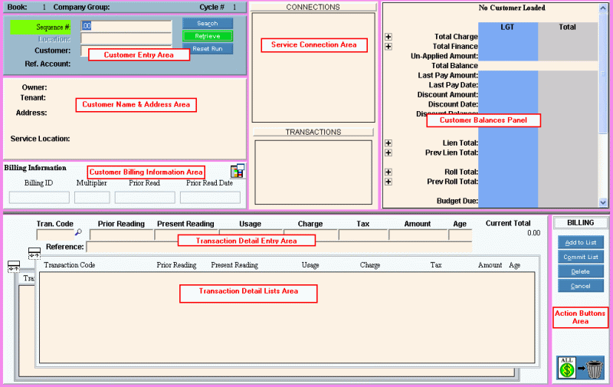Click the Amount list column header

tap(490, 265)
